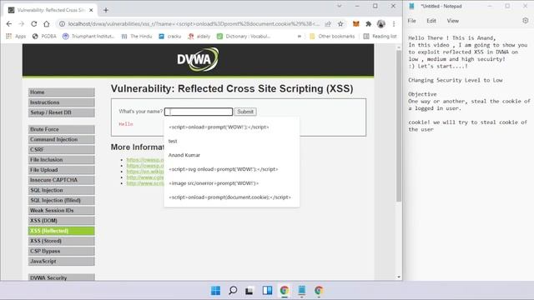This screenshot has height=300, width=534.
Task: Open the browser home page icon
Action: [47, 24]
